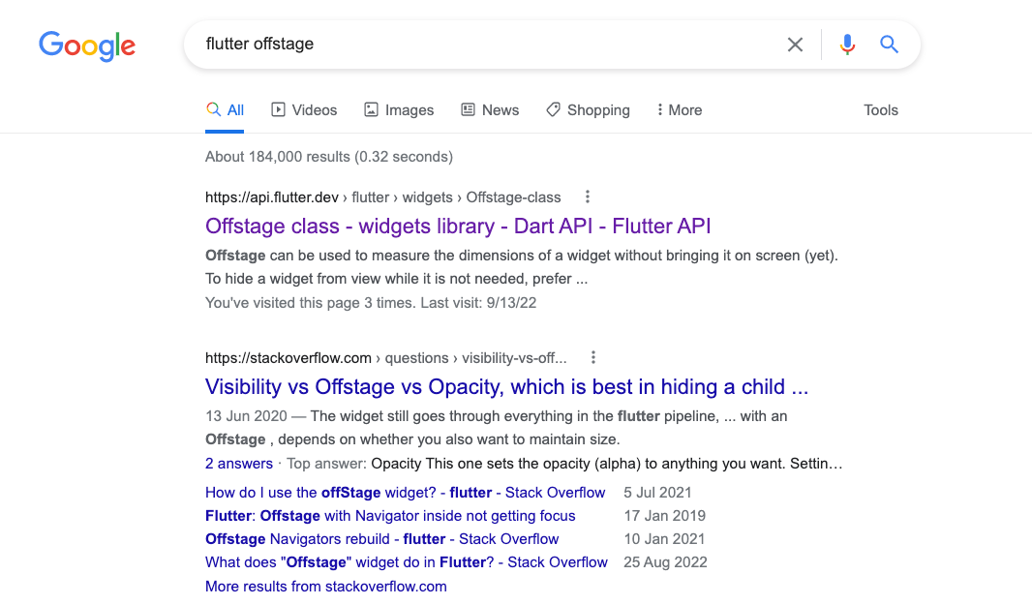This screenshot has width=1032, height=605.
Task: Expand the More search categories menu
Action: coord(680,110)
